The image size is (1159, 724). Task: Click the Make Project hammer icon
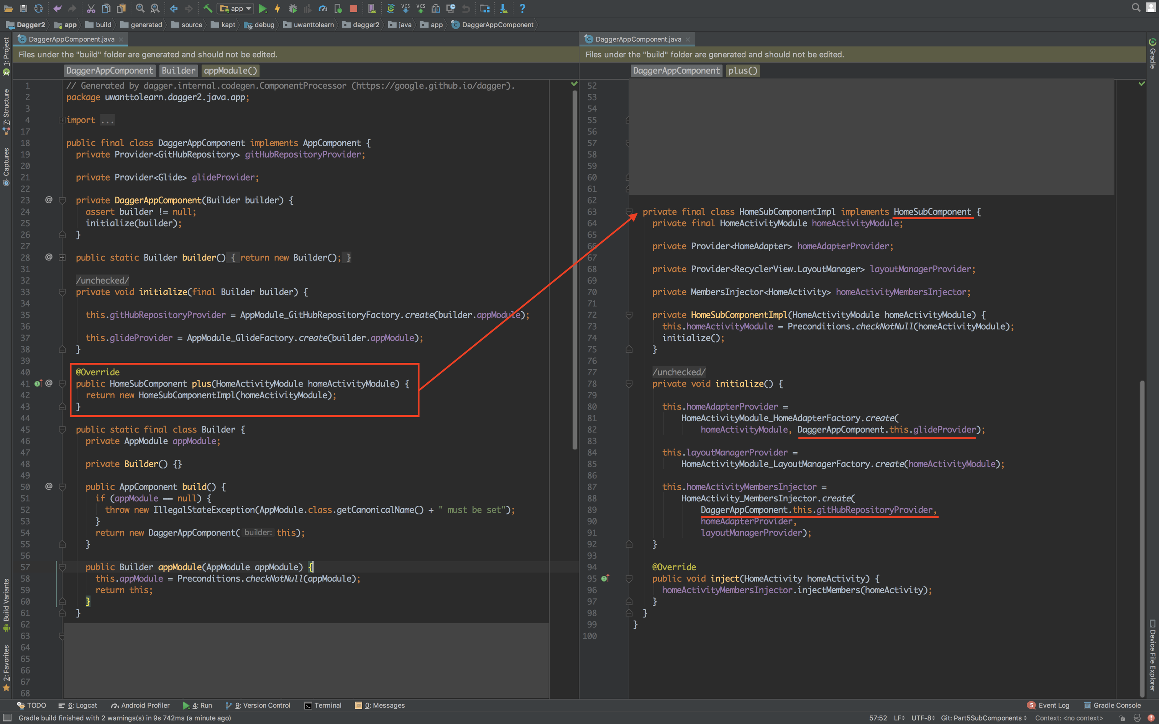[207, 8]
